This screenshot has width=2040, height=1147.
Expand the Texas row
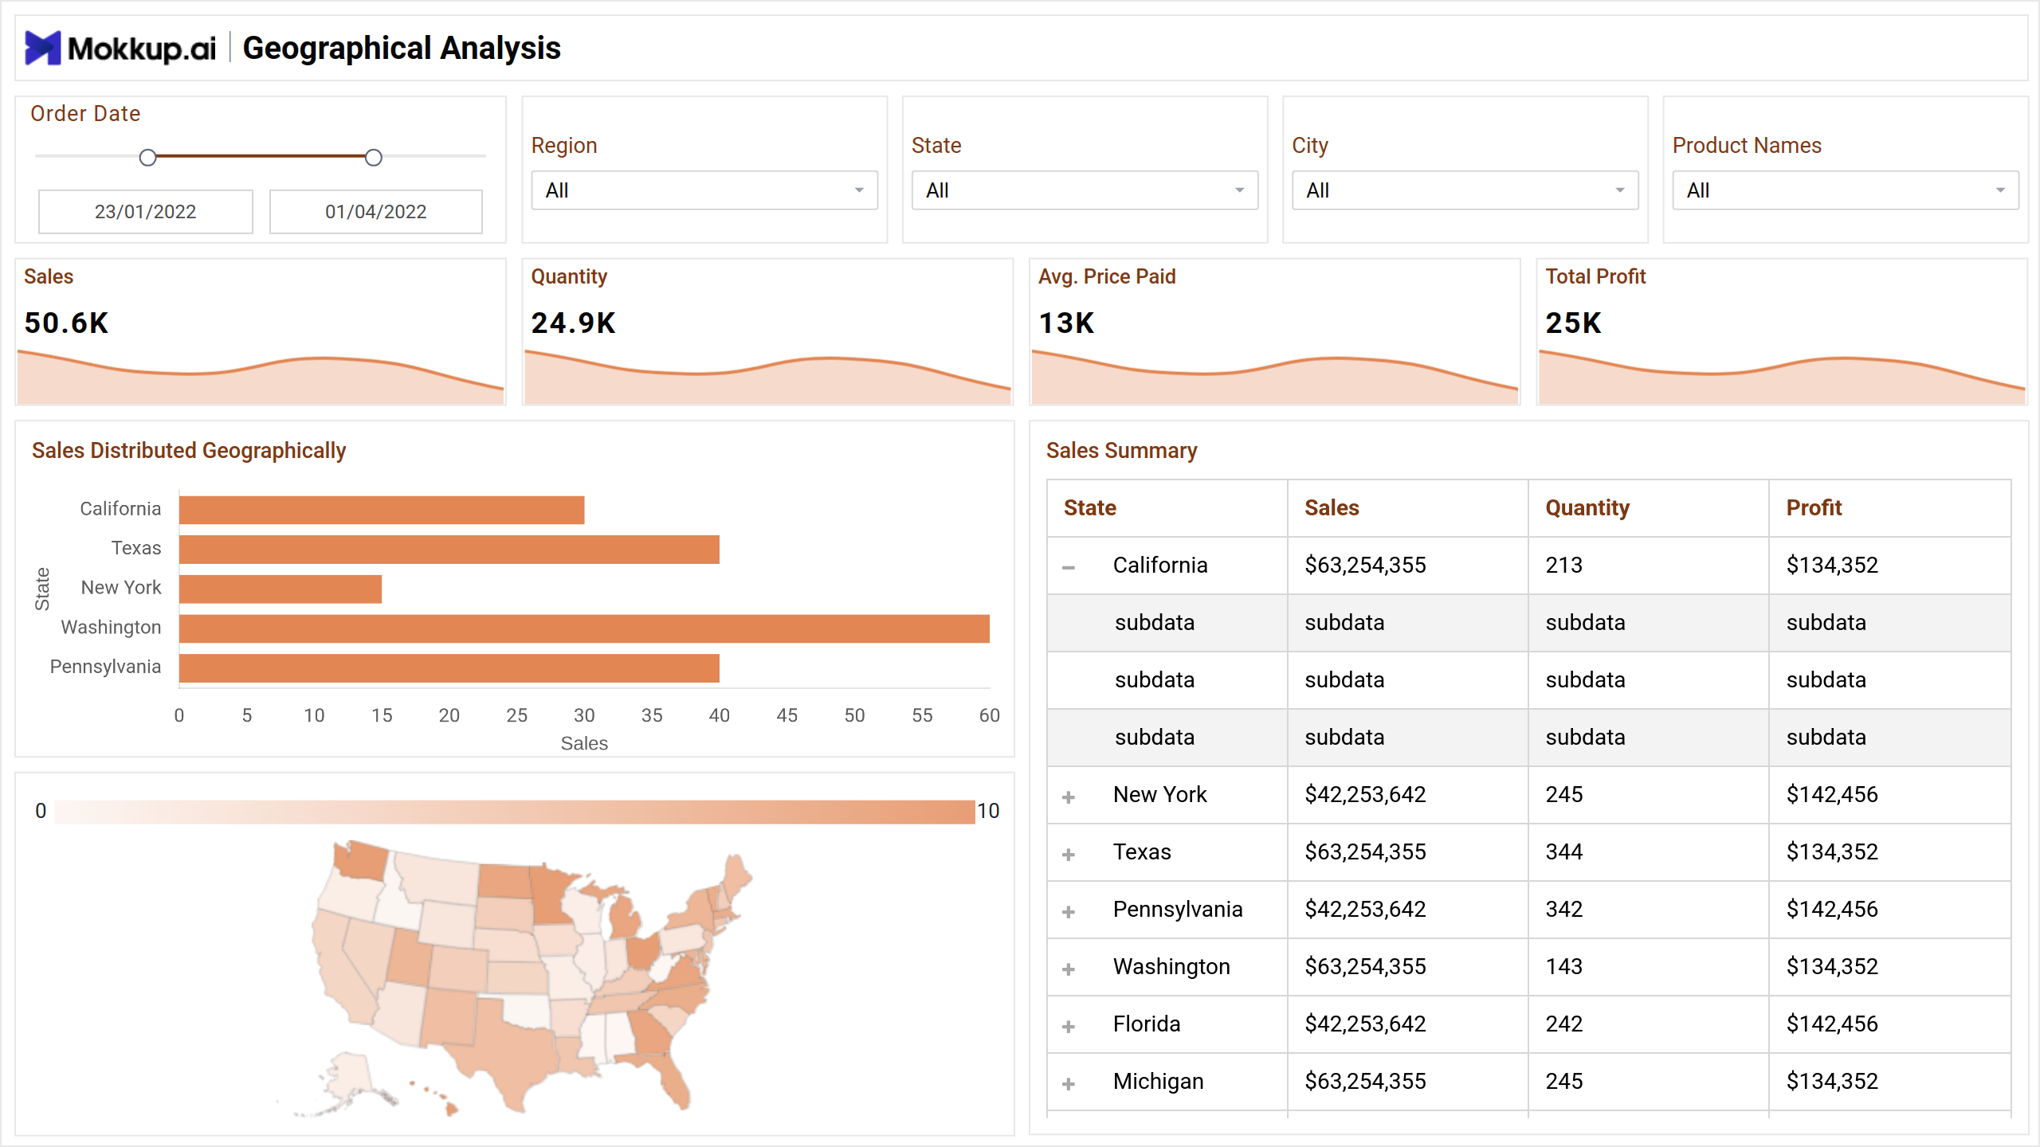tap(1069, 853)
